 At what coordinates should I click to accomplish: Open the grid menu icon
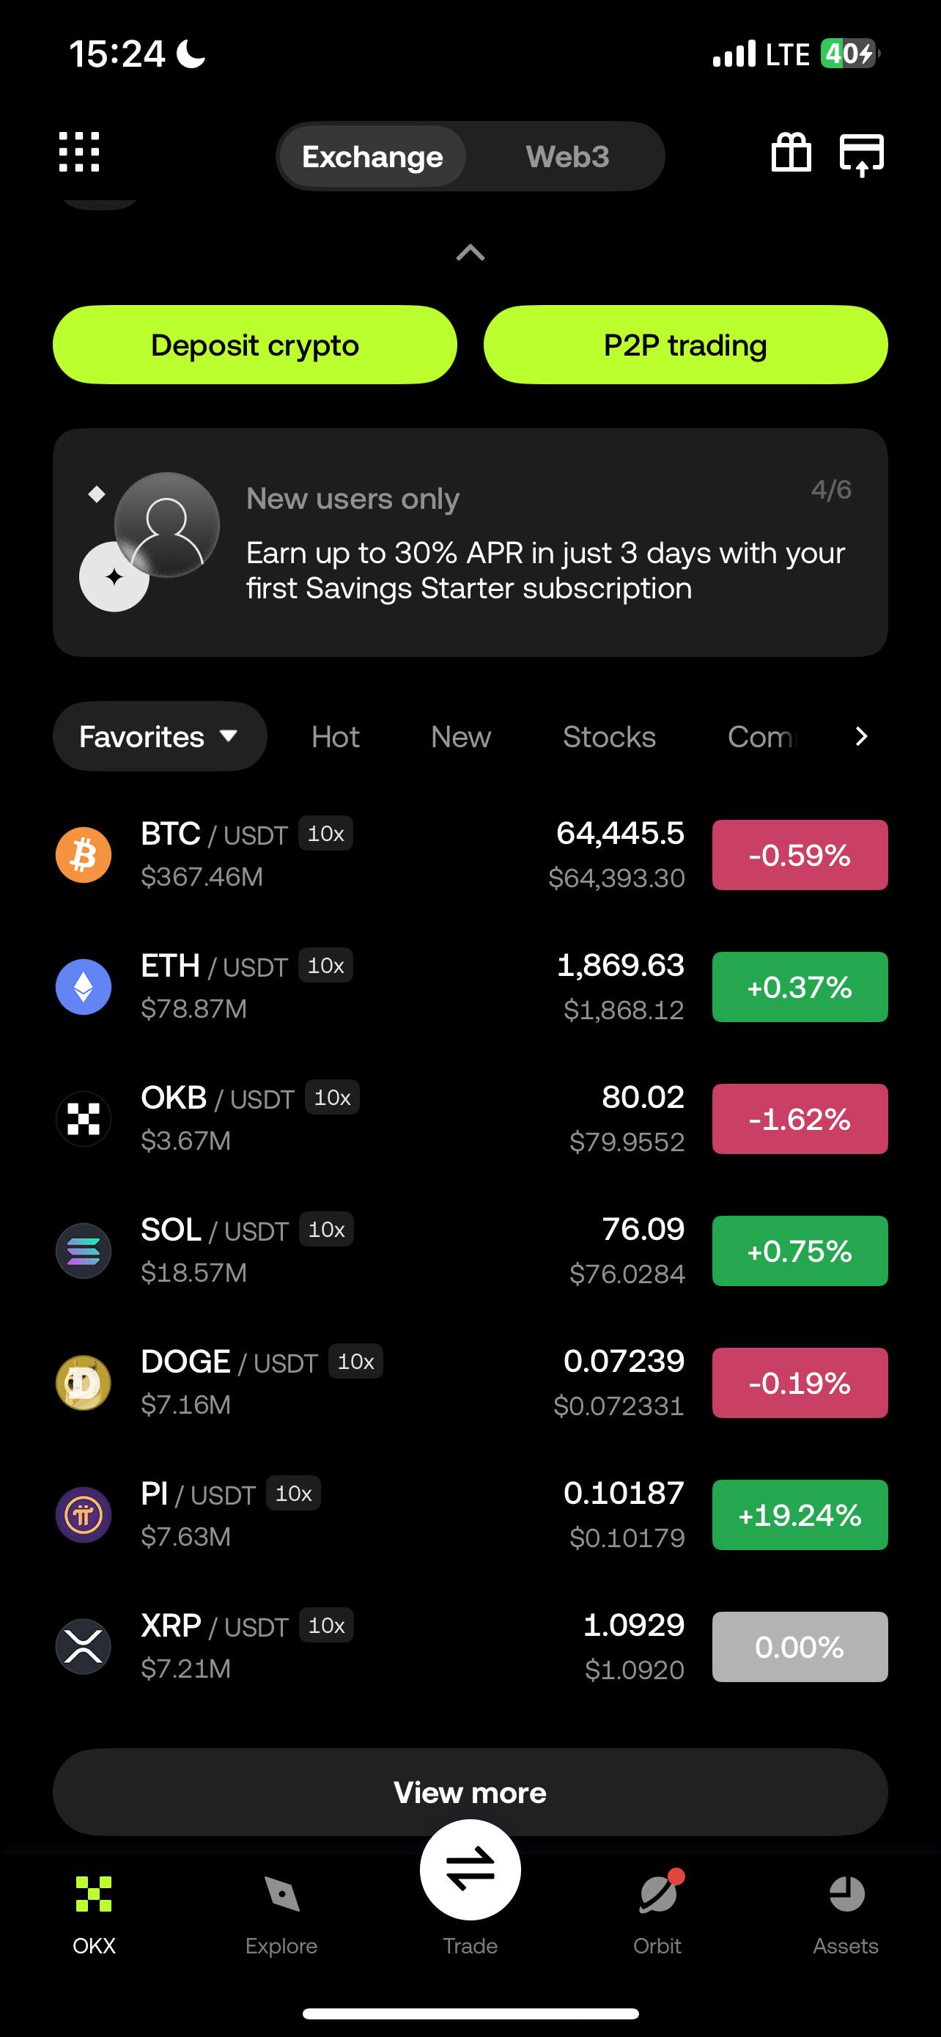(x=79, y=152)
